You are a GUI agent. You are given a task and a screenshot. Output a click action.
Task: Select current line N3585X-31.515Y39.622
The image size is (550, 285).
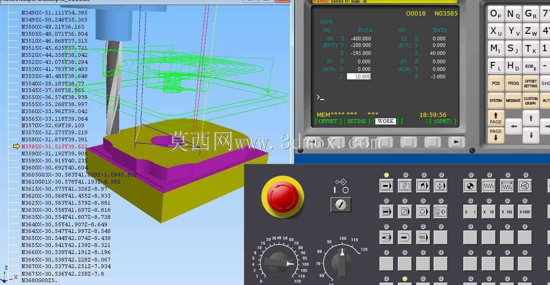tap(54, 146)
